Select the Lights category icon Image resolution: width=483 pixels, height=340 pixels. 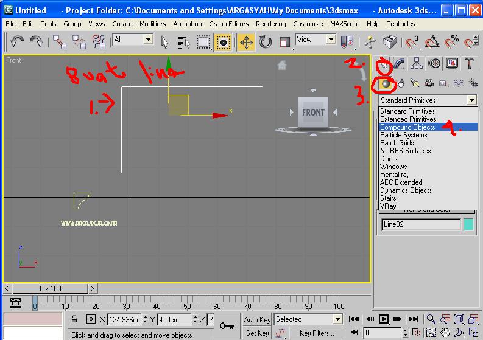point(415,83)
